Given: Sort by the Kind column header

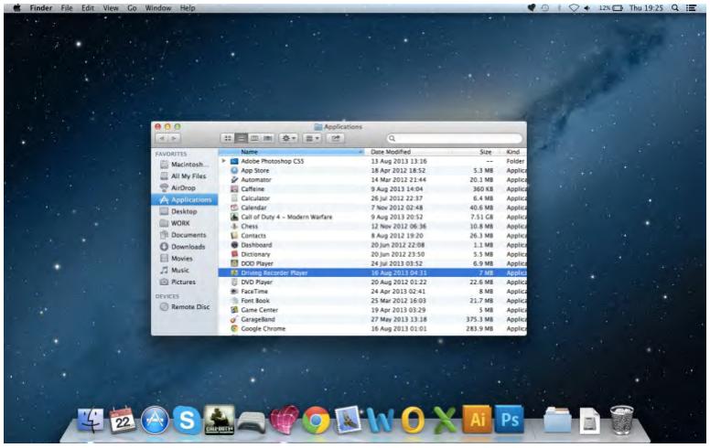Looking at the screenshot, I should (513, 152).
